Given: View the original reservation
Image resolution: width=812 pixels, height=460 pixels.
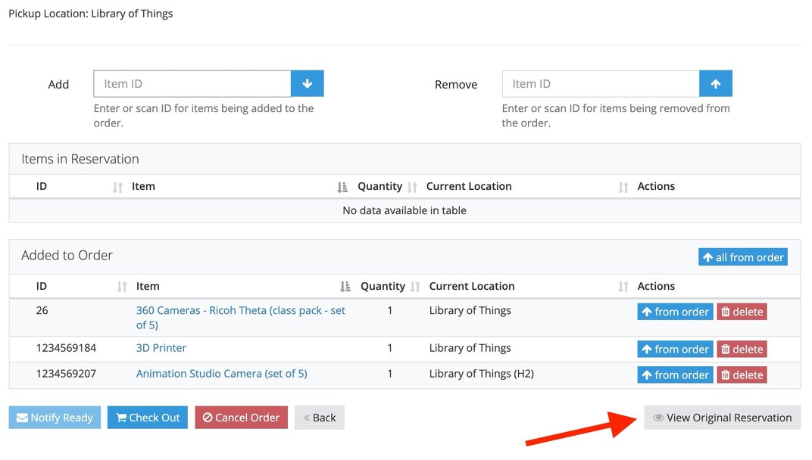Looking at the screenshot, I should coord(722,418).
